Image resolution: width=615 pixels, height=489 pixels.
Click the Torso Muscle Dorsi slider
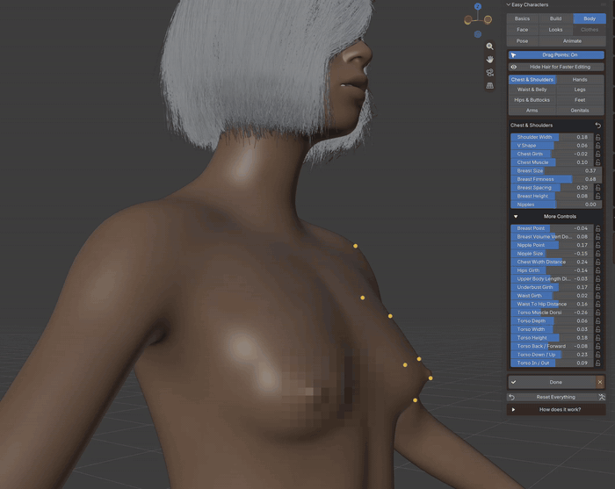pos(552,313)
